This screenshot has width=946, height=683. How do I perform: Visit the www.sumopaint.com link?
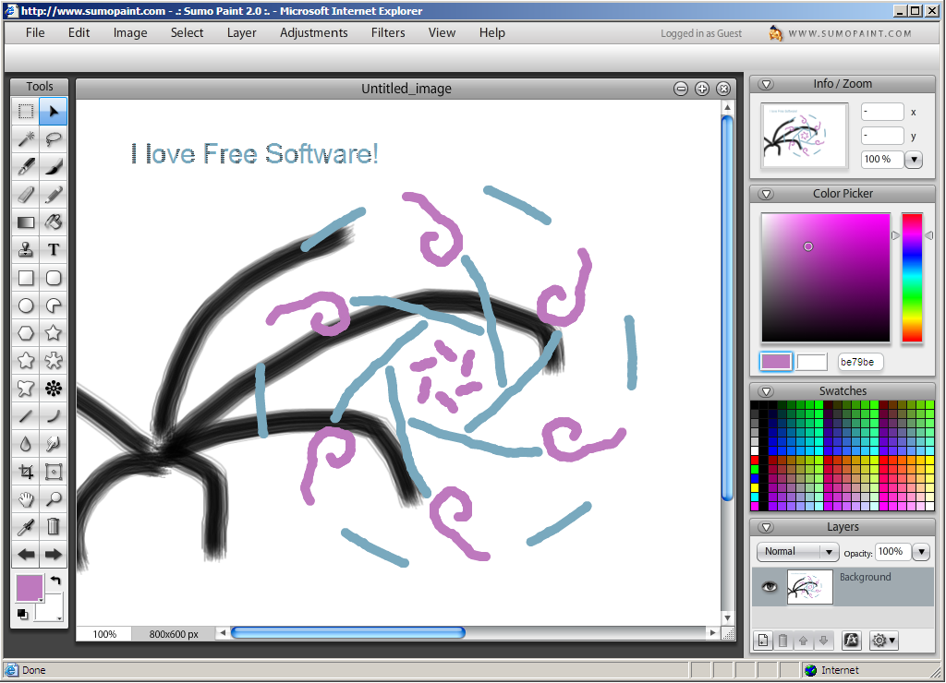(x=850, y=34)
